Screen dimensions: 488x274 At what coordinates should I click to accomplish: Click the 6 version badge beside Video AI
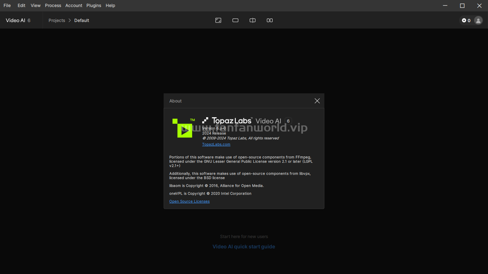pos(288,121)
